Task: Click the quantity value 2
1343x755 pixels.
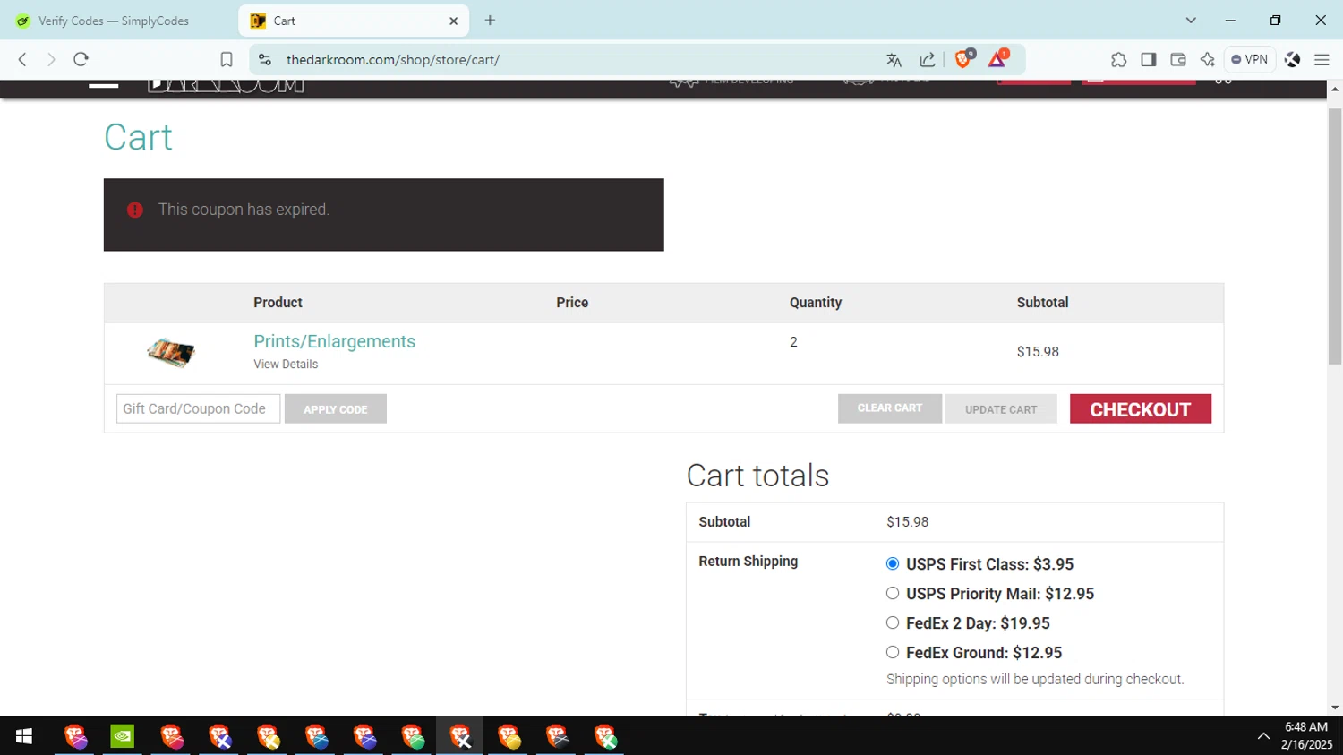Action: tap(793, 342)
